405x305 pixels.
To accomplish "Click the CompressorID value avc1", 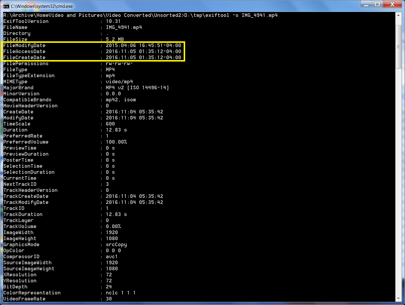I will click(112, 257).
